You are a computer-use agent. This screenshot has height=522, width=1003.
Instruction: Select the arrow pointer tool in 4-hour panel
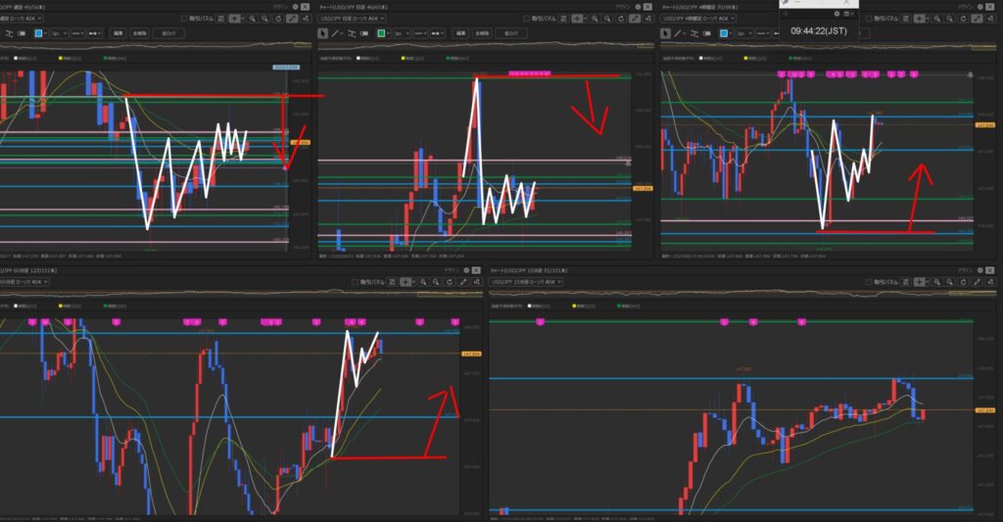665,33
